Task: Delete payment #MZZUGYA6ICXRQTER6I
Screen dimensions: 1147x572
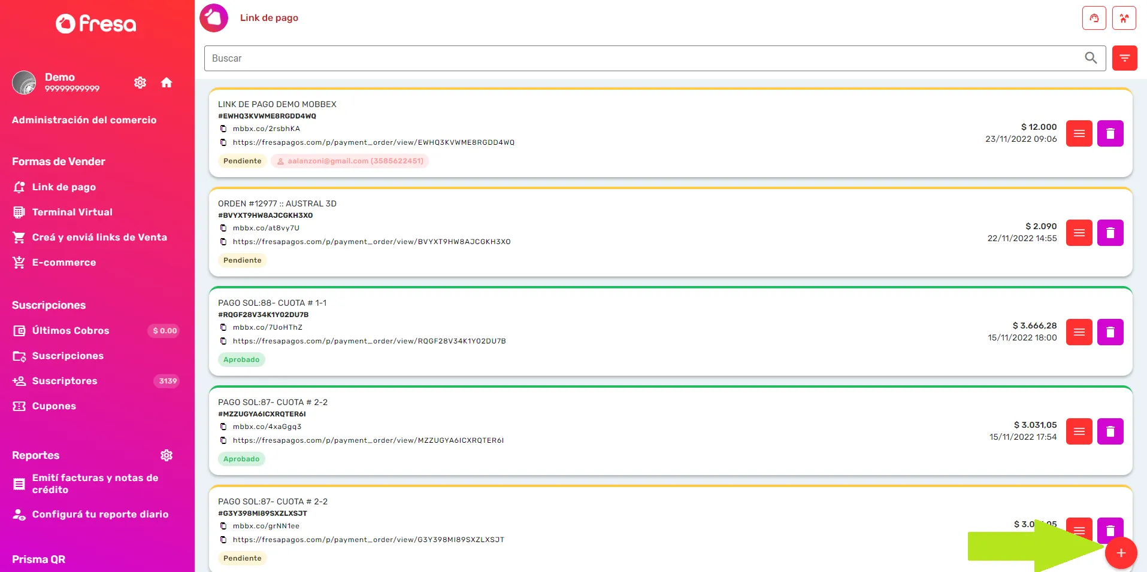Action: tap(1110, 431)
